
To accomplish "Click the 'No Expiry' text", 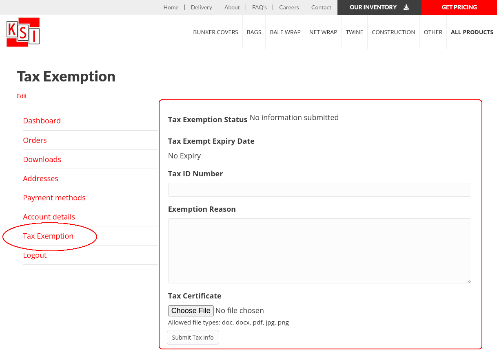I will [184, 156].
